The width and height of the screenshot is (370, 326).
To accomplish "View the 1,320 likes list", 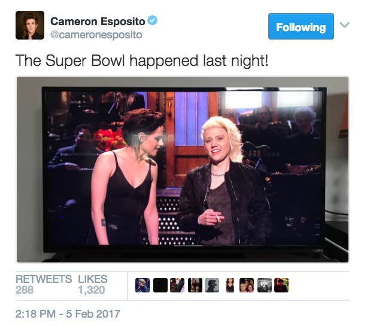I will (93, 285).
